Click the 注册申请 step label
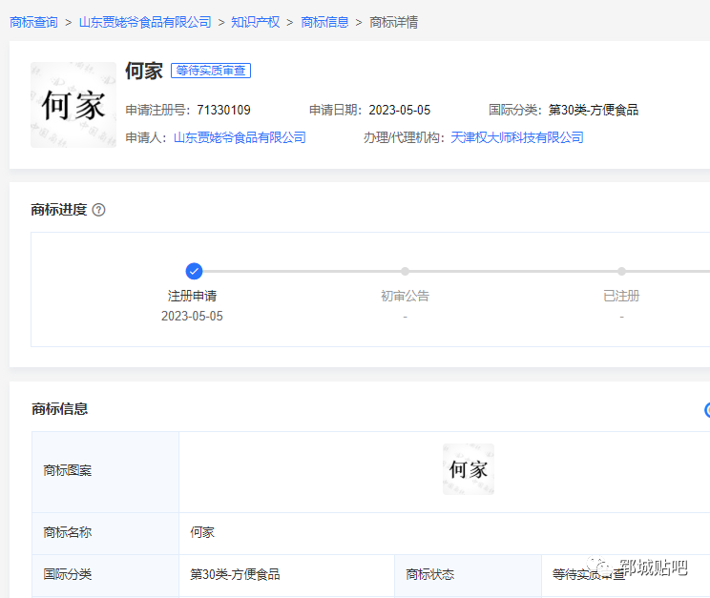The width and height of the screenshot is (710, 598). tap(192, 296)
